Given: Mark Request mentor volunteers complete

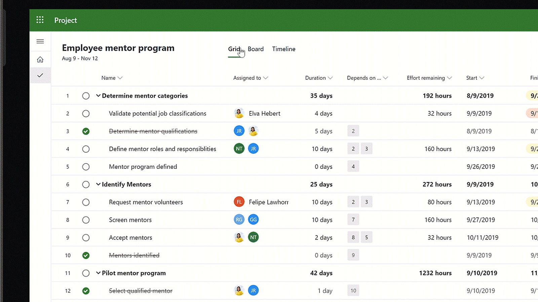Looking at the screenshot, I should tap(86, 202).
